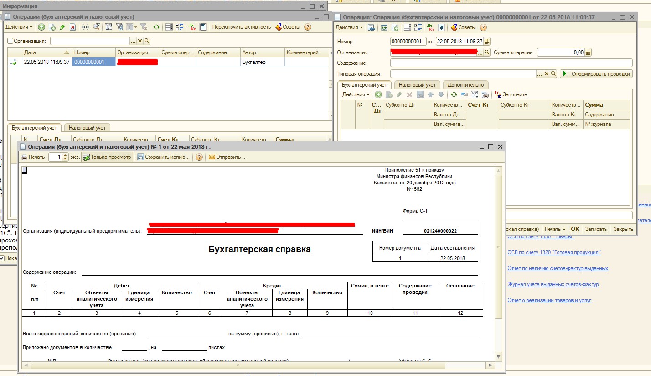651x376 pixels.
Task: Open the Действия dropdown in the postings table toolbar
Action: click(x=356, y=94)
